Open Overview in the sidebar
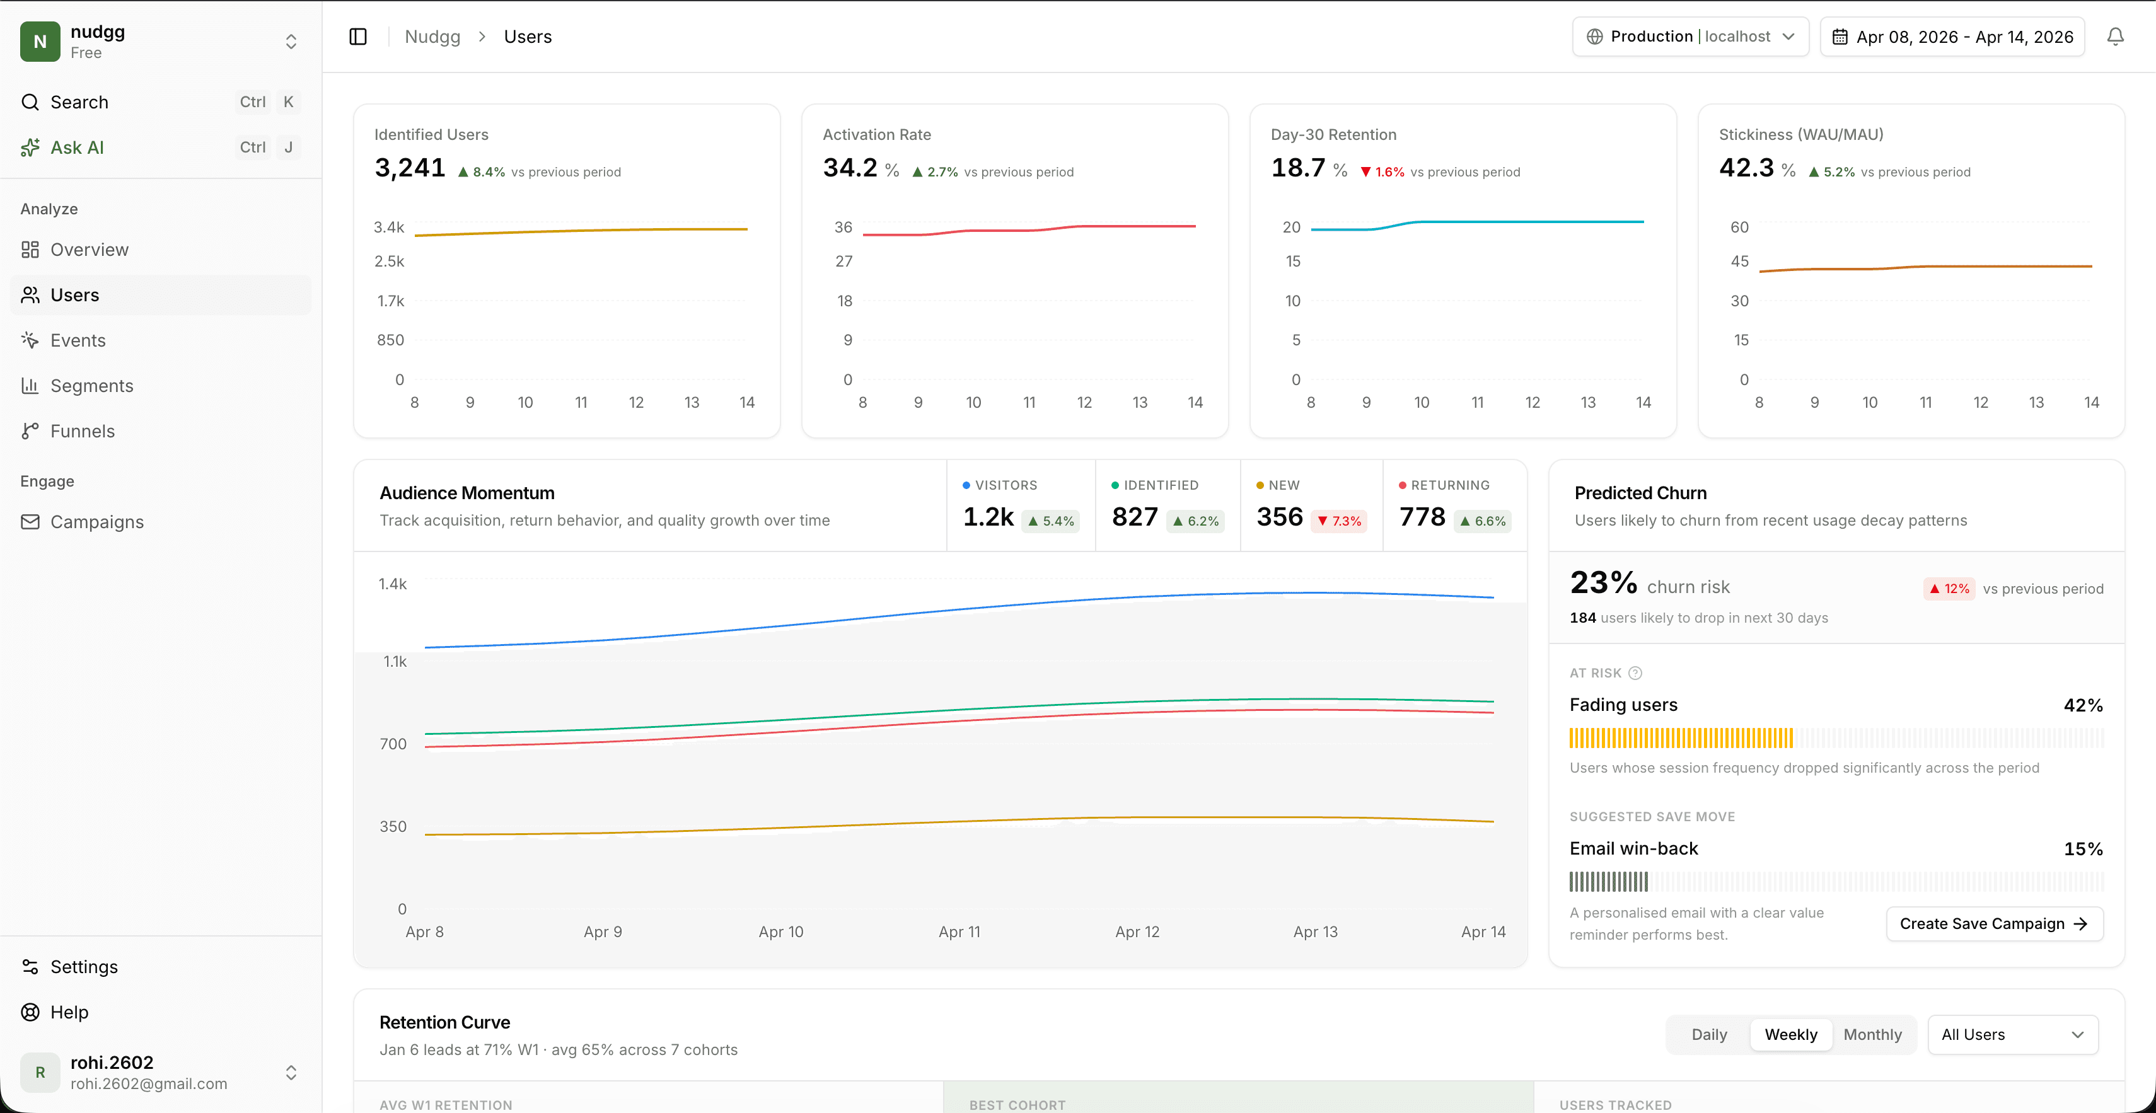 tap(161, 250)
